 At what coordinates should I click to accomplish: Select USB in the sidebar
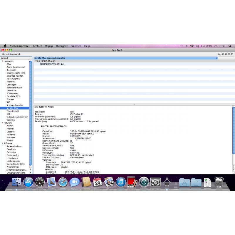(9, 114)
